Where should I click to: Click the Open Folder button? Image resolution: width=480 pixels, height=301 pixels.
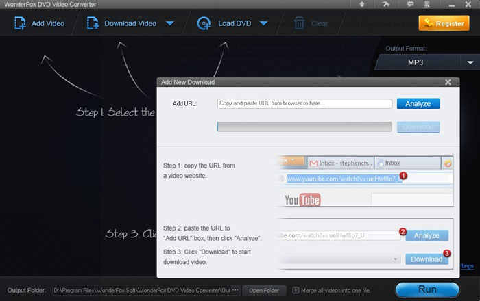point(264,290)
